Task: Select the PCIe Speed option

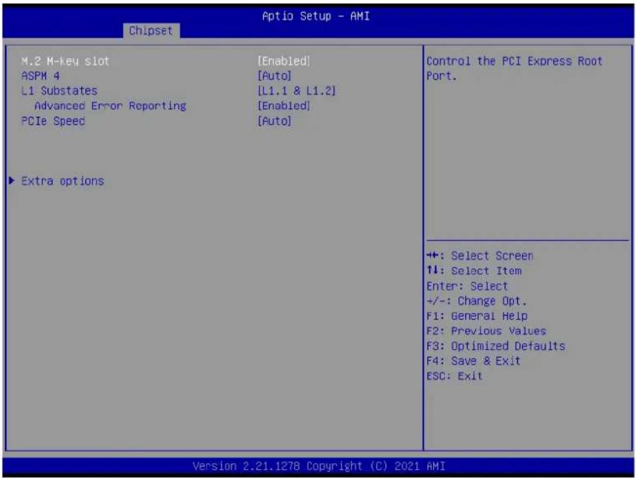Action: [53, 121]
